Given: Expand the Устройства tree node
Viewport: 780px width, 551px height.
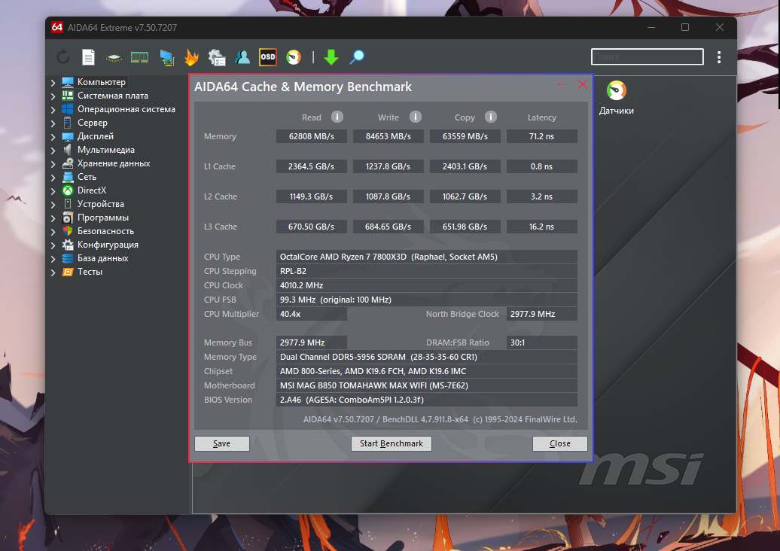Looking at the screenshot, I should pyautogui.click(x=53, y=205).
